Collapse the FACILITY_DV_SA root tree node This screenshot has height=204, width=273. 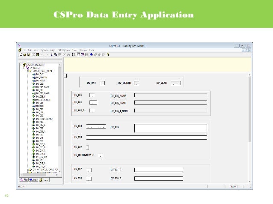point(21,65)
